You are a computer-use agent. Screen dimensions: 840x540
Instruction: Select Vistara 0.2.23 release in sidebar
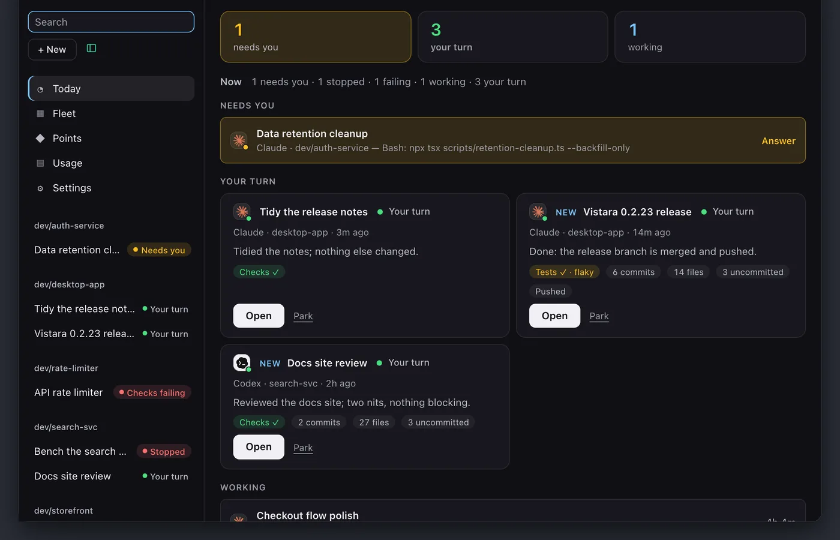(111, 334)
